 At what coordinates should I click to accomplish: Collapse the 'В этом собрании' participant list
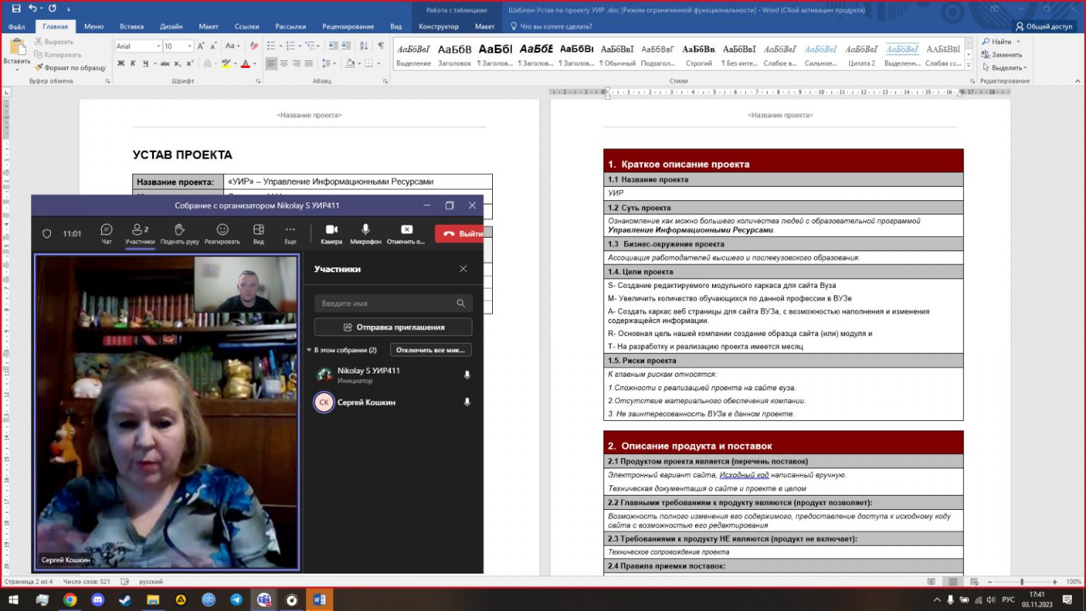tap(309, 350)
